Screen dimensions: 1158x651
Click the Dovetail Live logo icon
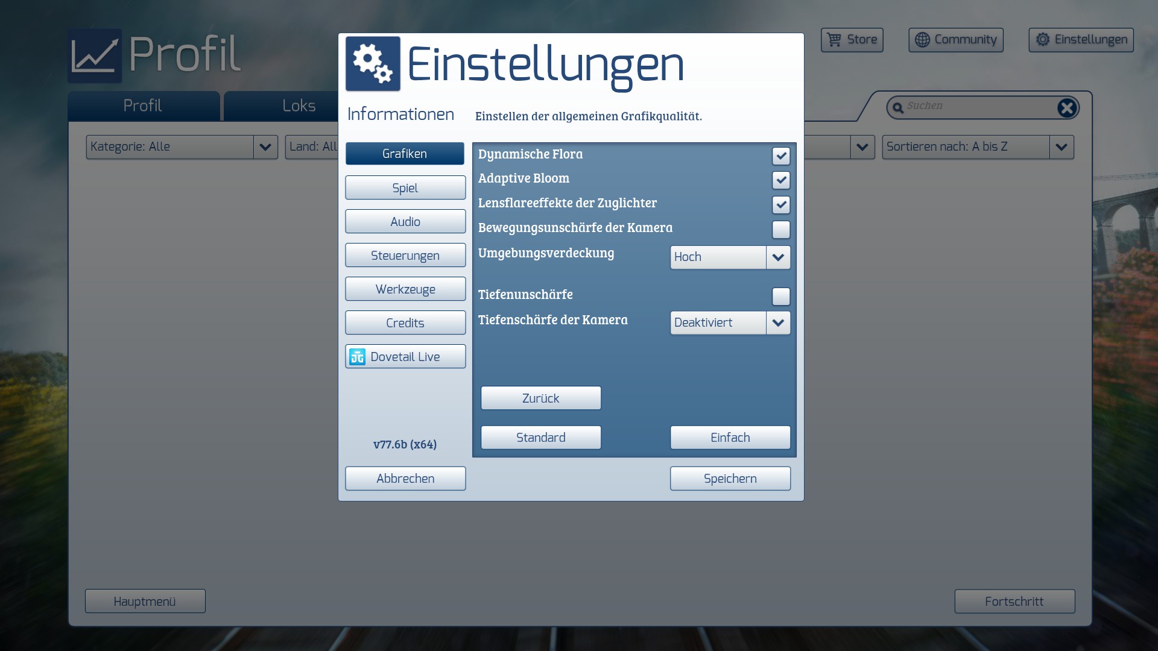click(x=358, y=357)
